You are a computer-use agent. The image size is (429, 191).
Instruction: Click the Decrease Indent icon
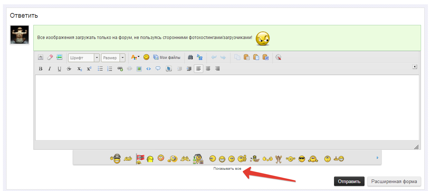[179, 69]
